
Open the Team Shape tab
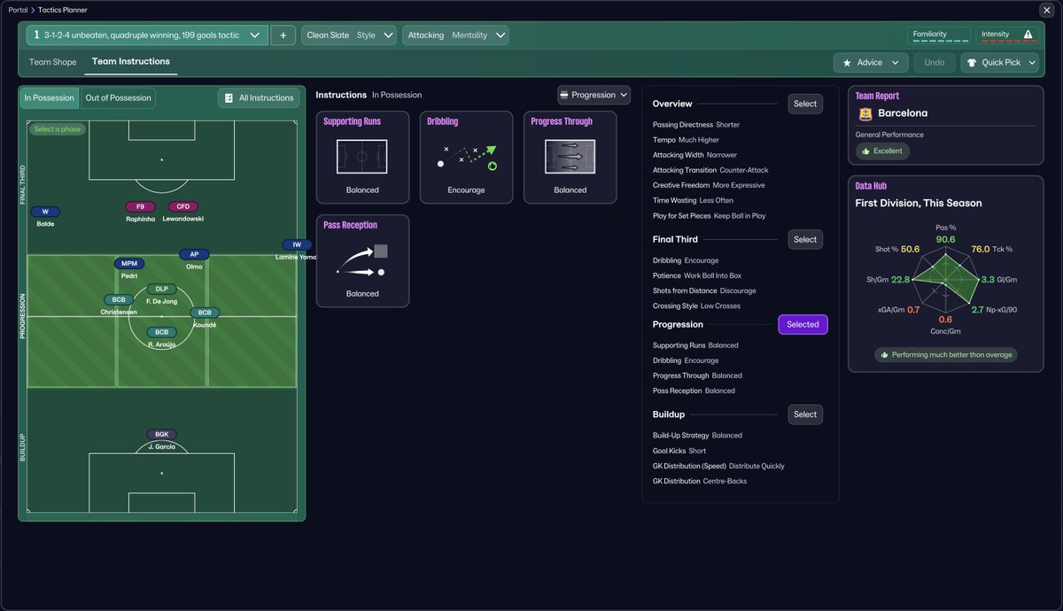click(53, 62)
